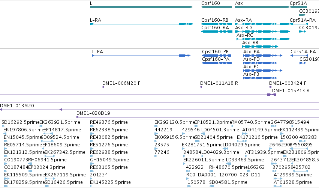
Task: Open the Cpr51A-PA protein label
Action: (303, 52)
